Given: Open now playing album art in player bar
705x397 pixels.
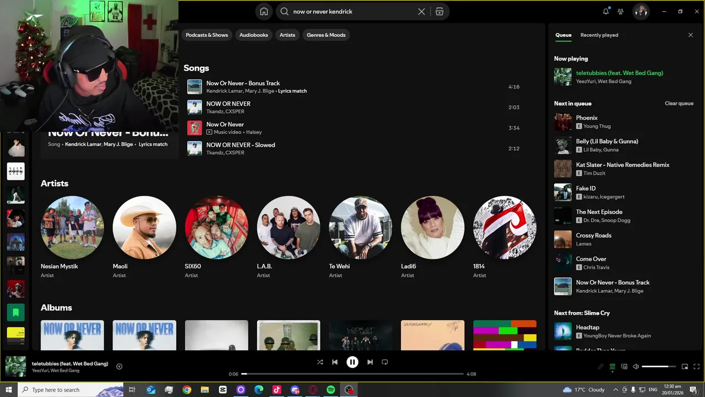Looking at the screenshot, I should [15, 366].
